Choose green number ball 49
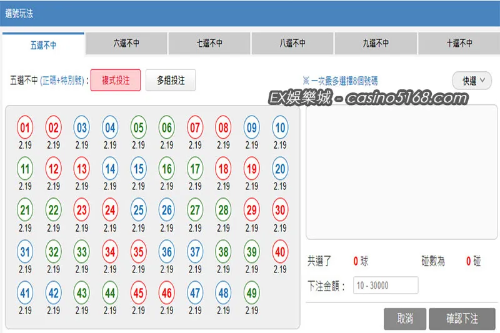Screen dimensions: 500x333 coord(252,293)
